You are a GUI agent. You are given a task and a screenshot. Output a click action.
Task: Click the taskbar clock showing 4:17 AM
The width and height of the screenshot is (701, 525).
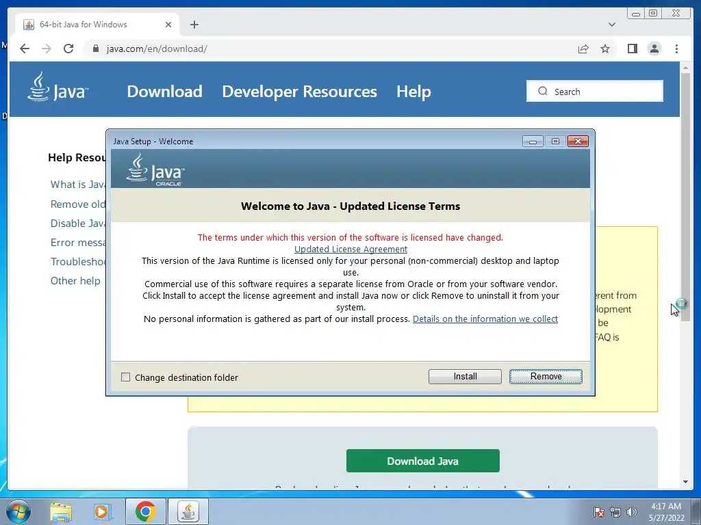(666, 512)
